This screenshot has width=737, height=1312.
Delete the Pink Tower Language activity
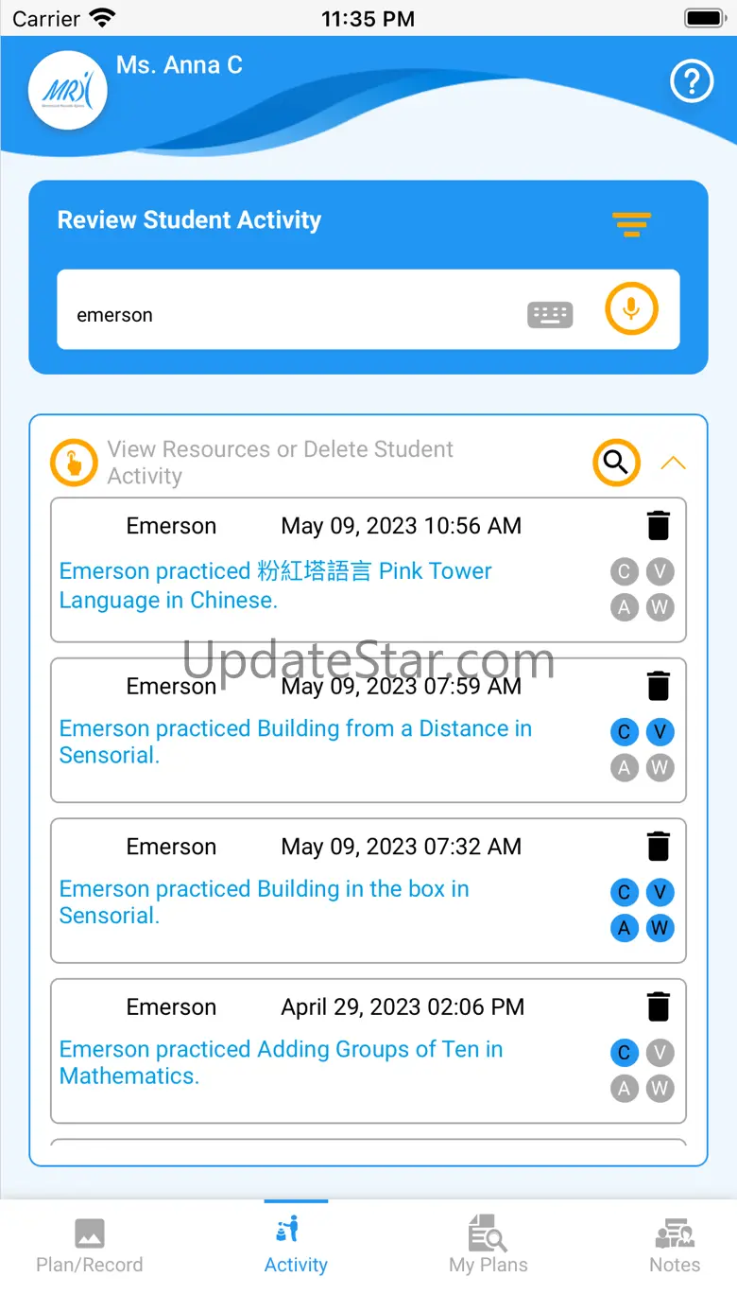(x=659, y=525)
